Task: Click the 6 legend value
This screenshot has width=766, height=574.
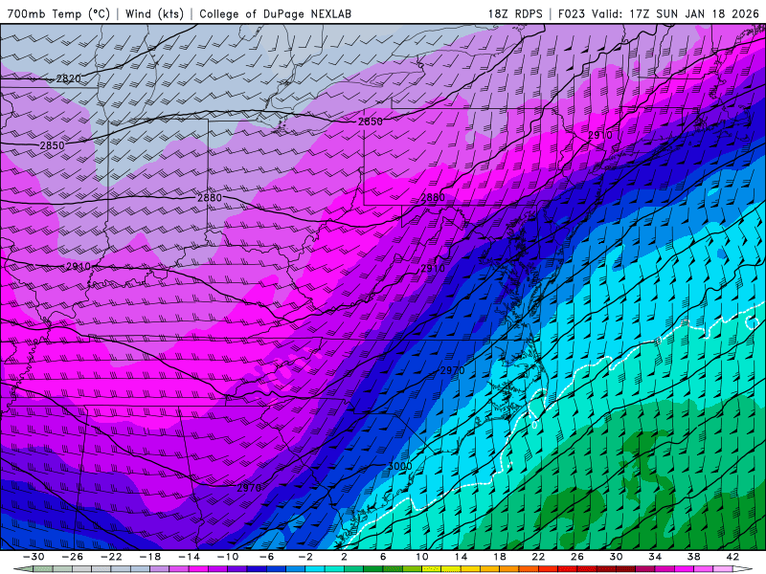Action: point(382,557)
